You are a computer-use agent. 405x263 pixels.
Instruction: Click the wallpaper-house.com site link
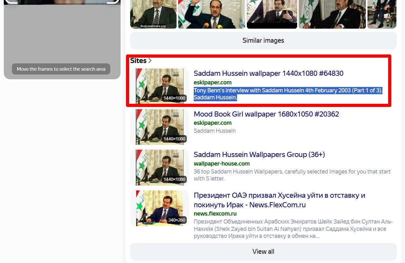click(x=222, y=164)
